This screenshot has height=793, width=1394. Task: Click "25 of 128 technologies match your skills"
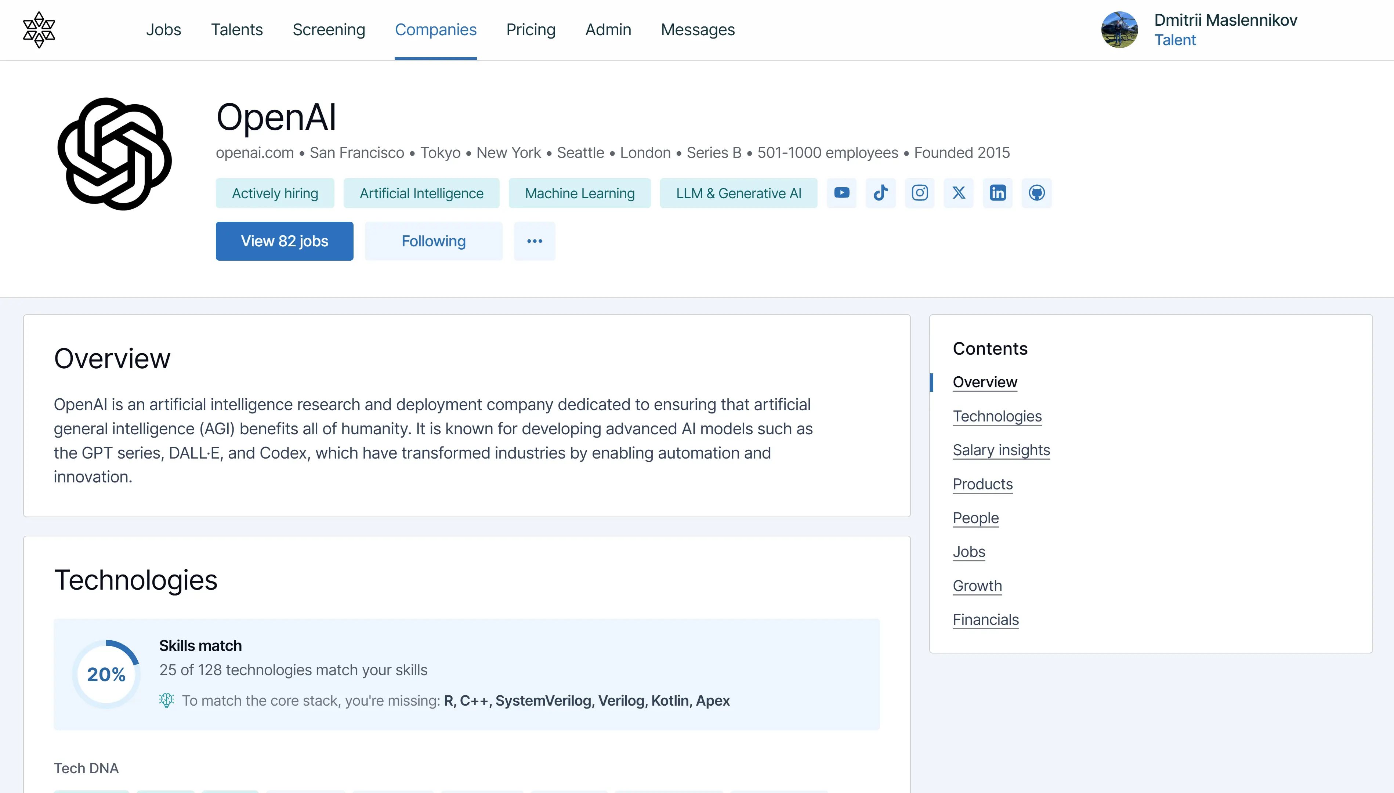293,670
